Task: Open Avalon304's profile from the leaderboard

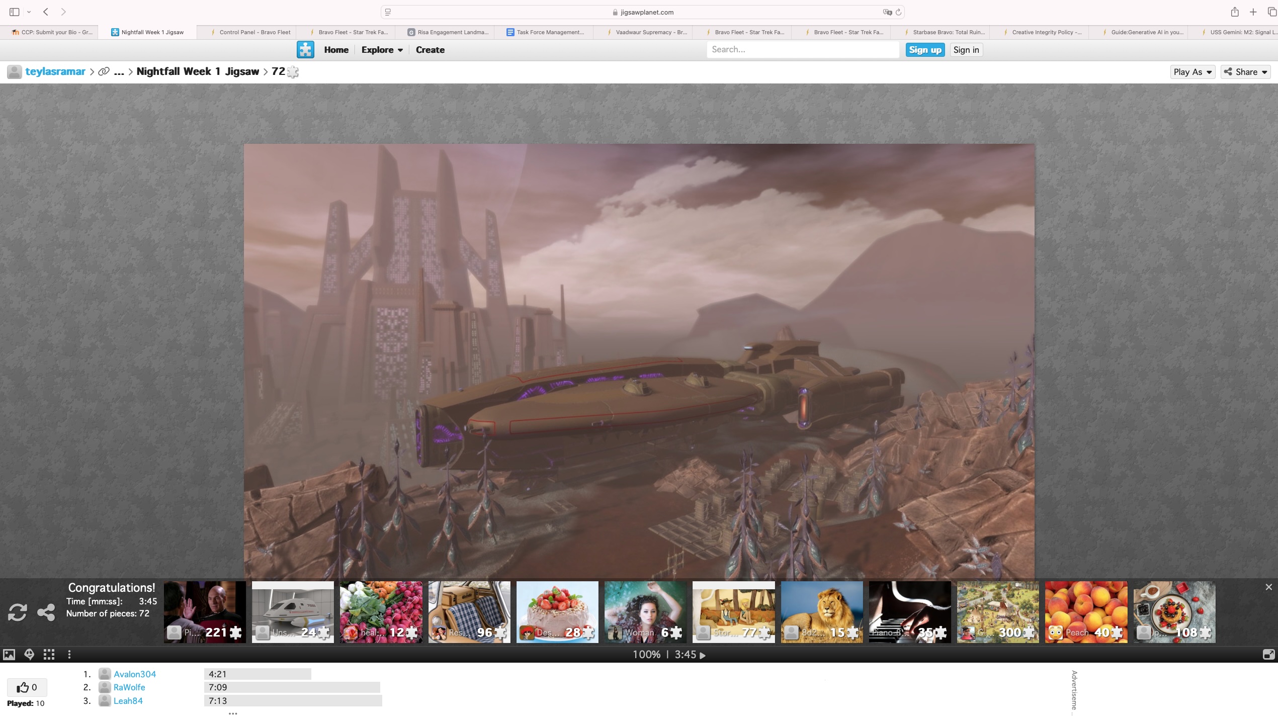Action: point(135,674)
